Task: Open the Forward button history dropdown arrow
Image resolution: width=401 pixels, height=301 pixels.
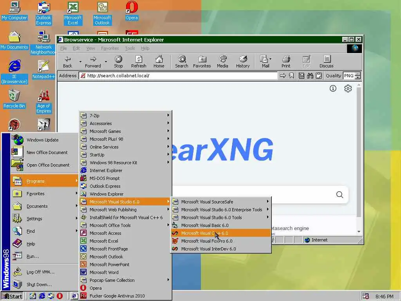Action: tap(106, 62)
